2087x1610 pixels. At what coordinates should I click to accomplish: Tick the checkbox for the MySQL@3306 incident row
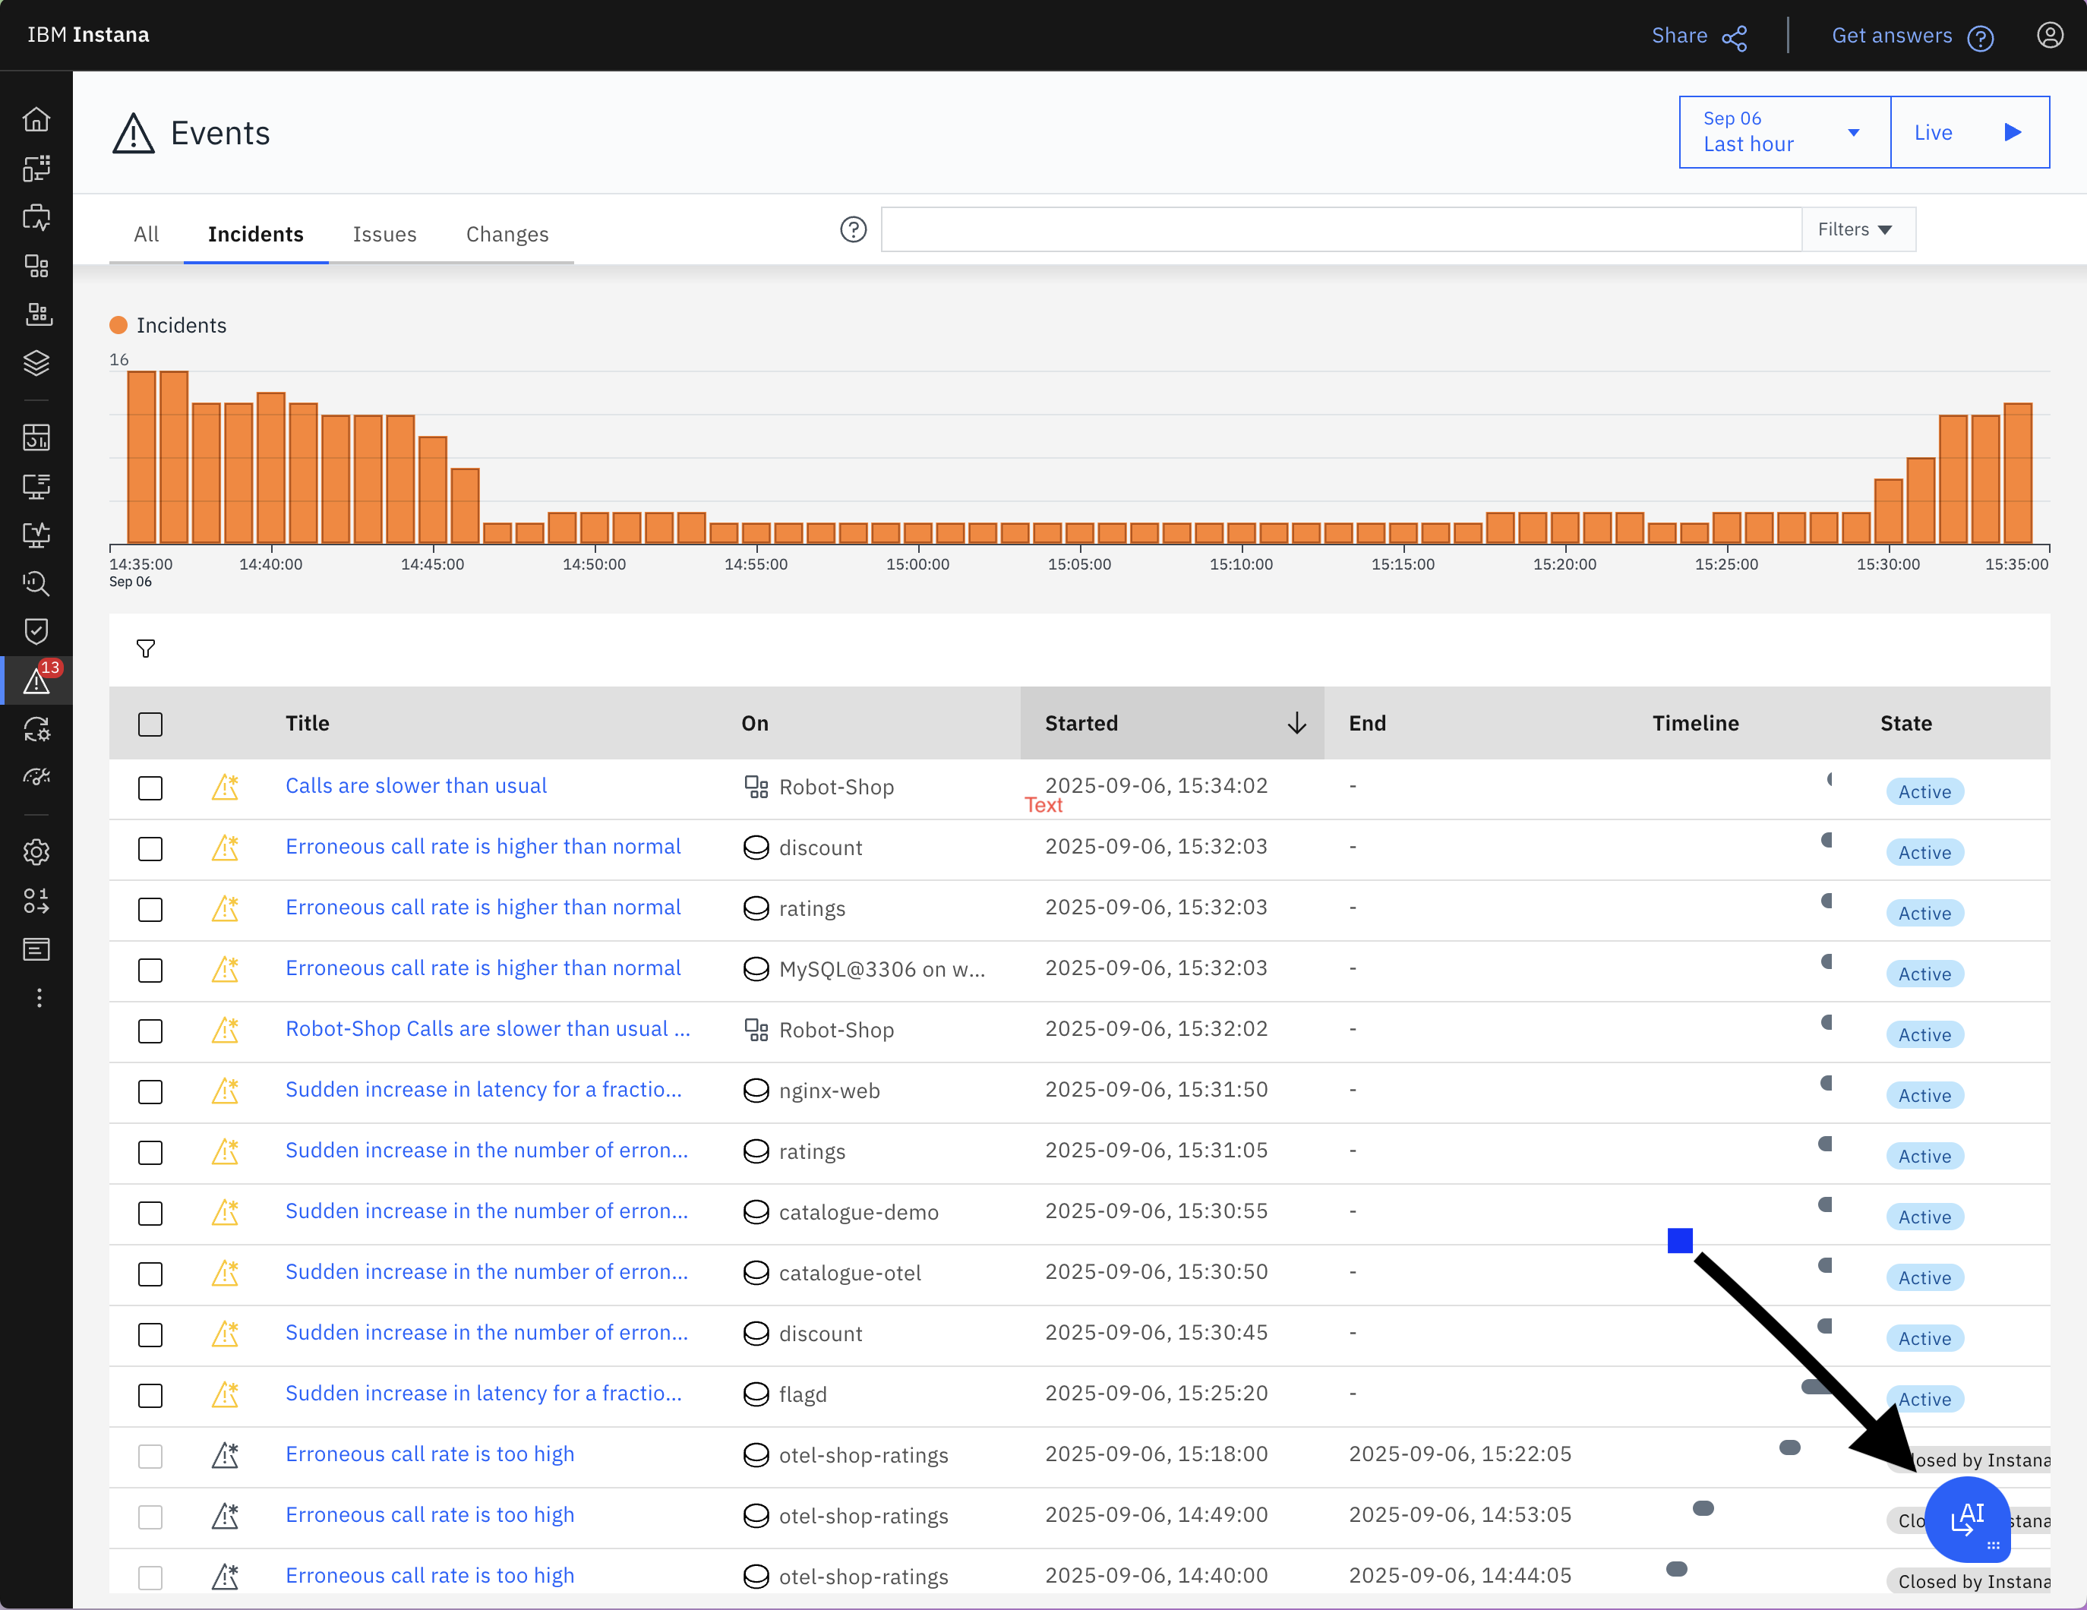(x=150, y=971)
